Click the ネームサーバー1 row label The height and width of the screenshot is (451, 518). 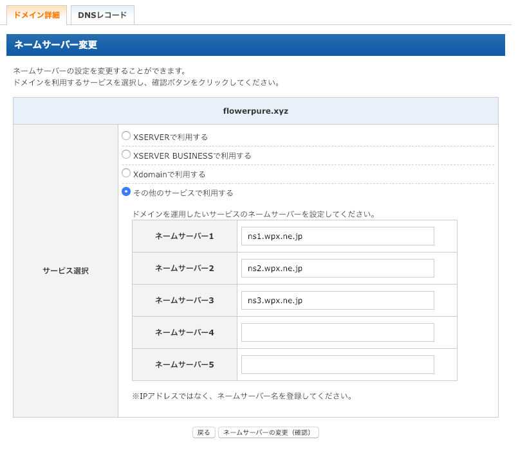[x=185, y=236]
